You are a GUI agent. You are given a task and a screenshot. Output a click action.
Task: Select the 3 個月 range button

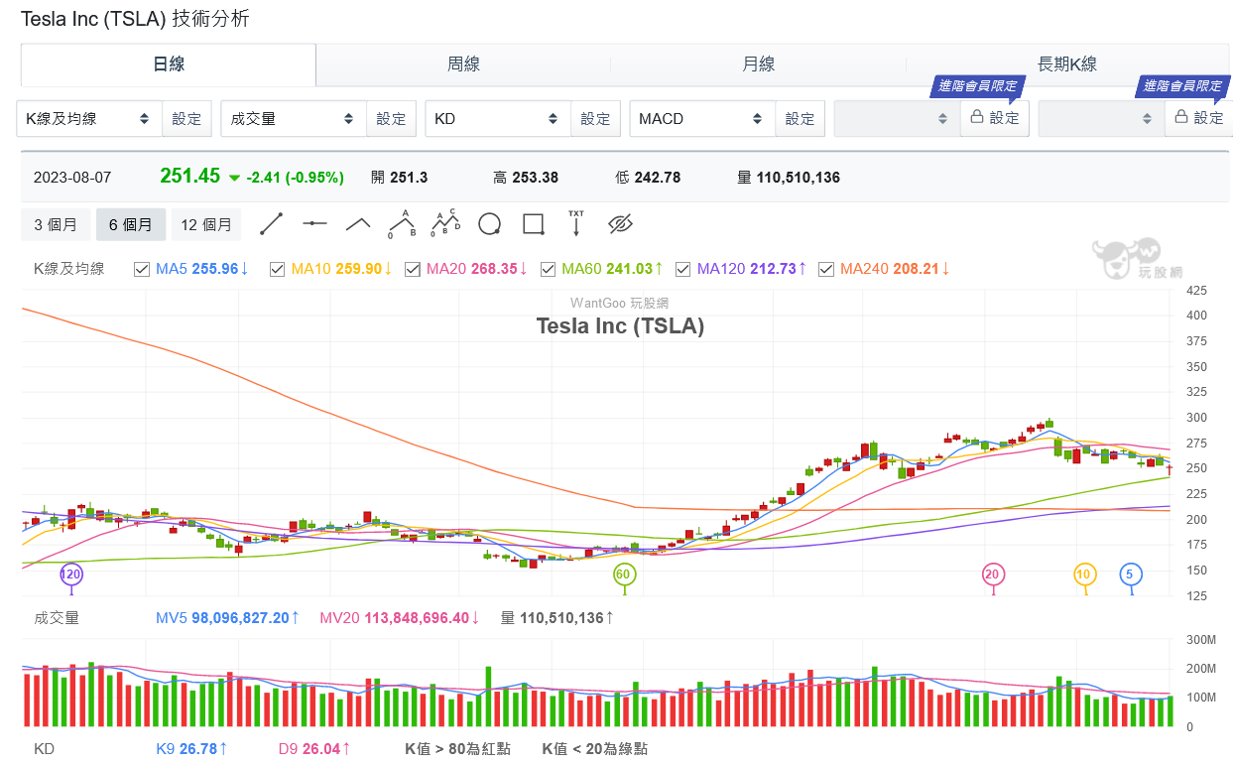tap(56, 224)
